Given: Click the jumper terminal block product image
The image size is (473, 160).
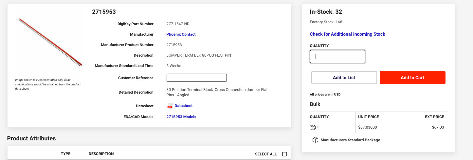Looking at the screenshot, I should pyautogui.click(x=50, y=43).
